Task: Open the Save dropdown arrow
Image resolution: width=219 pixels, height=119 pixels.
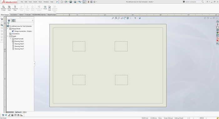Action: pos(73,2)
